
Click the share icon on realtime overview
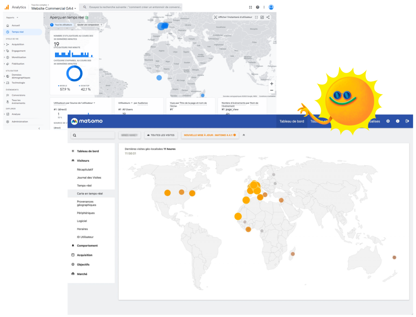[268, 17]
